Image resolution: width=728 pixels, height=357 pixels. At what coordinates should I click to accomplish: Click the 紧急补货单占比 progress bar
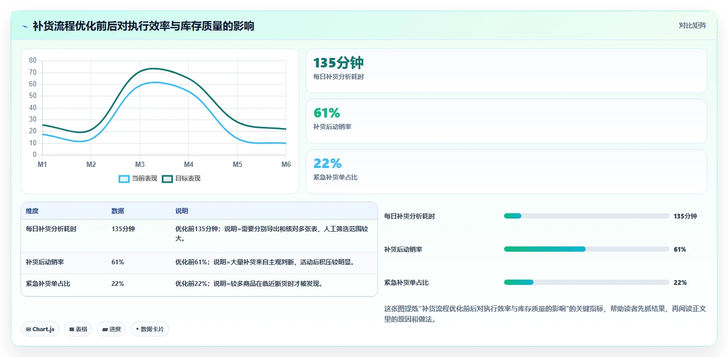click(x=586, y=282)
